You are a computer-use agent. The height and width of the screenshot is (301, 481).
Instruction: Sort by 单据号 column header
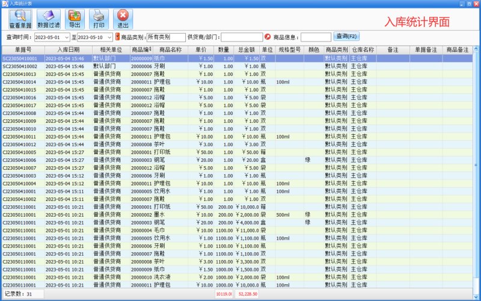23,50
